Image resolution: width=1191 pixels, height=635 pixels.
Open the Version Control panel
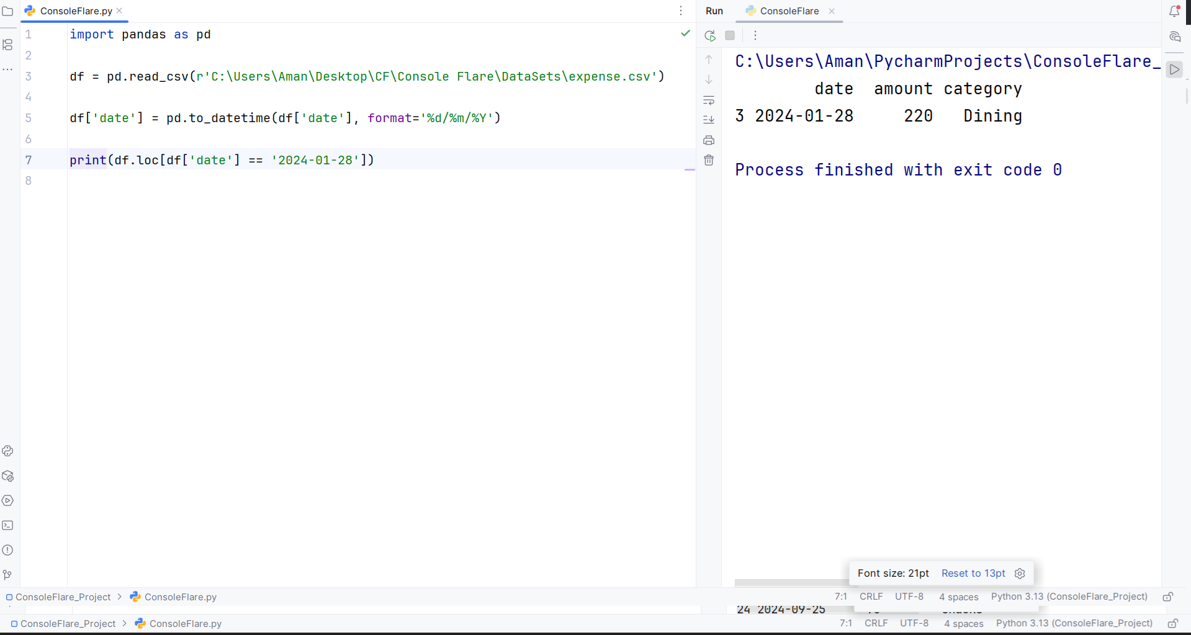tap(8, 575)
